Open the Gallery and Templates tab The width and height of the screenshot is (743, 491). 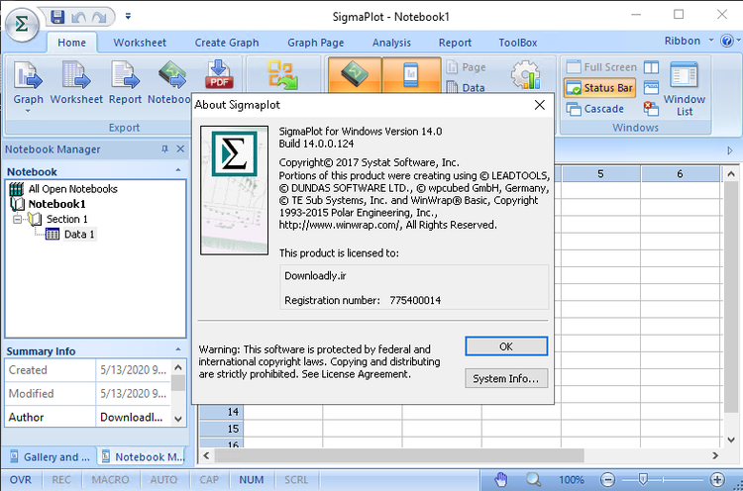[50, 457]
